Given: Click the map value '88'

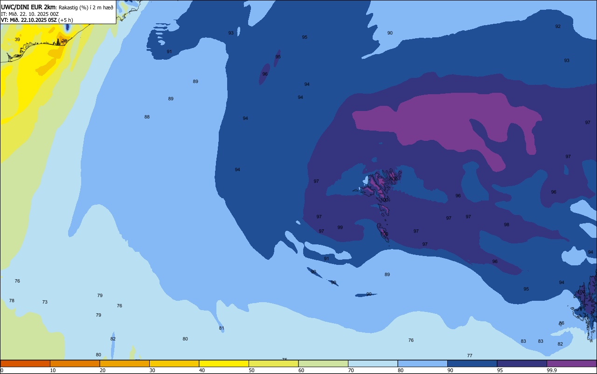Looking at the screenshot, I should click(x=147, y=117).
